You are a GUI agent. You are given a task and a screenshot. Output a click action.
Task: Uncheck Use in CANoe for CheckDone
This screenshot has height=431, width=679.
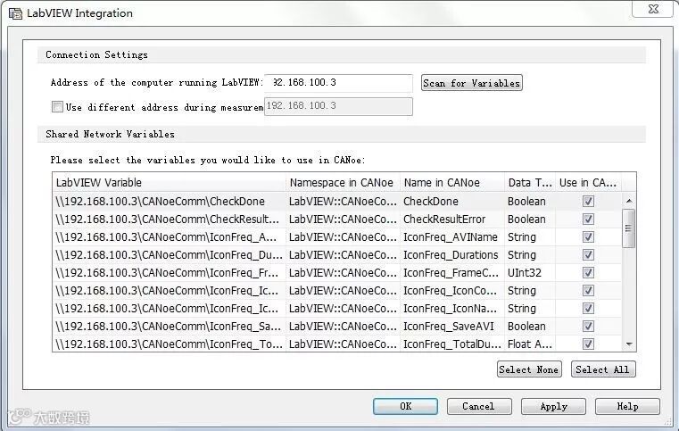[x=588, y=201]
